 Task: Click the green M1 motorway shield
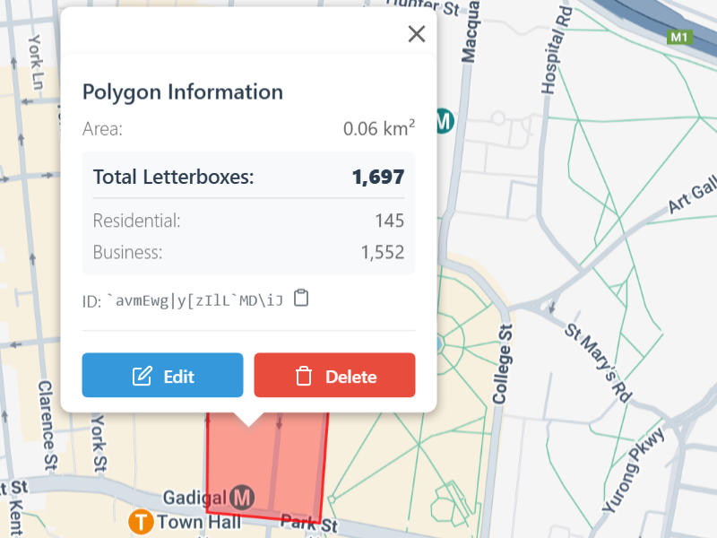tap(679, 38)
